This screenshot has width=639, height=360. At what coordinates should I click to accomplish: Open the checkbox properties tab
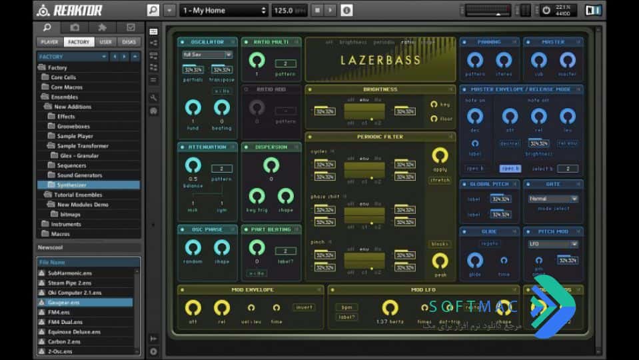click(x=131, y=27)
